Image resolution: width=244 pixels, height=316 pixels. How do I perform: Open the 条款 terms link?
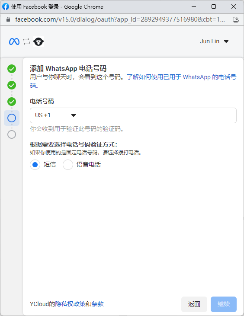click(x=98, y=304)
